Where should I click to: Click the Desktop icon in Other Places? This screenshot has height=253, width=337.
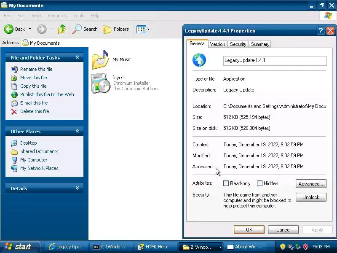click(14, 143)
